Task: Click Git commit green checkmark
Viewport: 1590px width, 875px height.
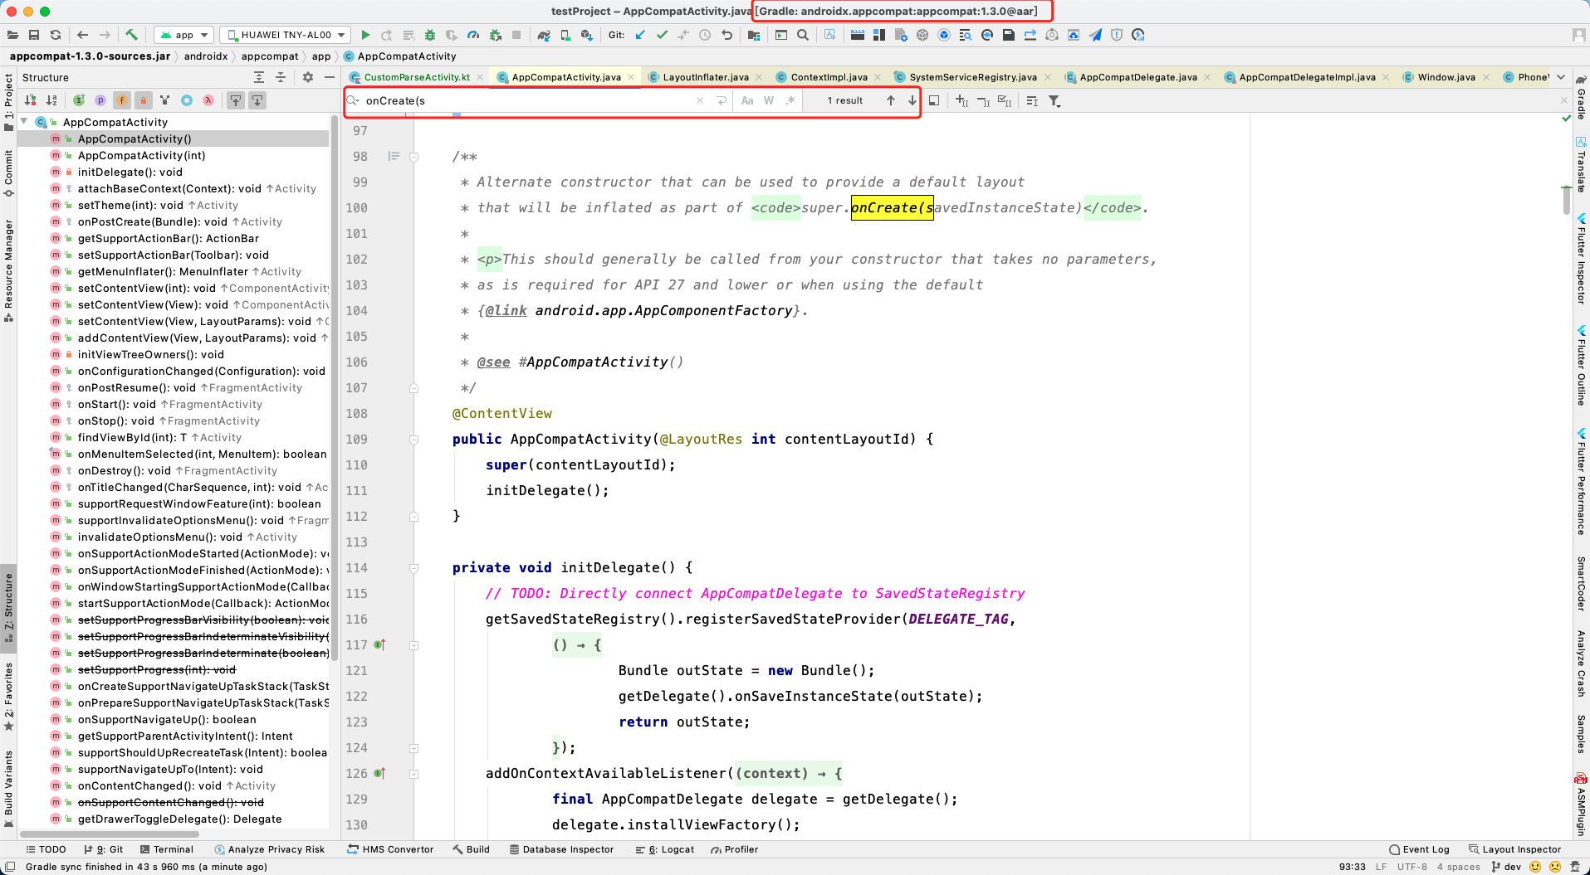Action: pos(662,35)
